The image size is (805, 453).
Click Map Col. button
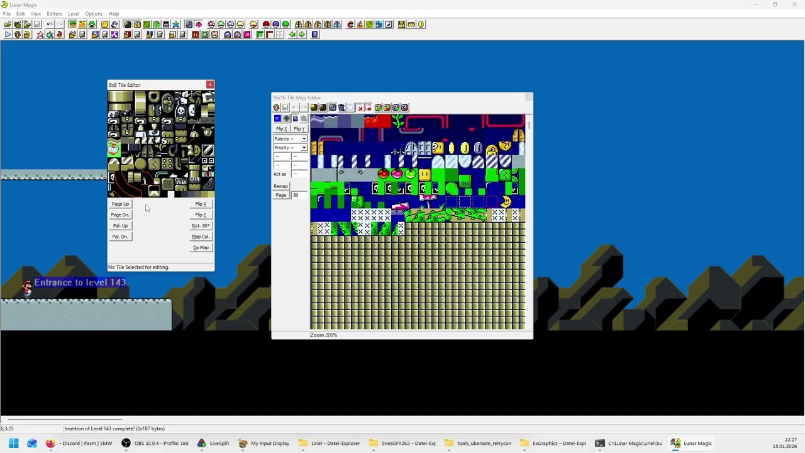click(201, 237)
